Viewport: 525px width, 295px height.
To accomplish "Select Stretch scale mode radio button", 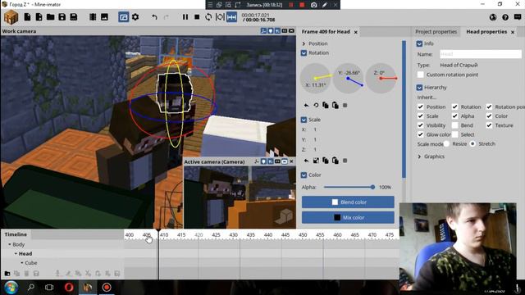I will click(472, 144).
